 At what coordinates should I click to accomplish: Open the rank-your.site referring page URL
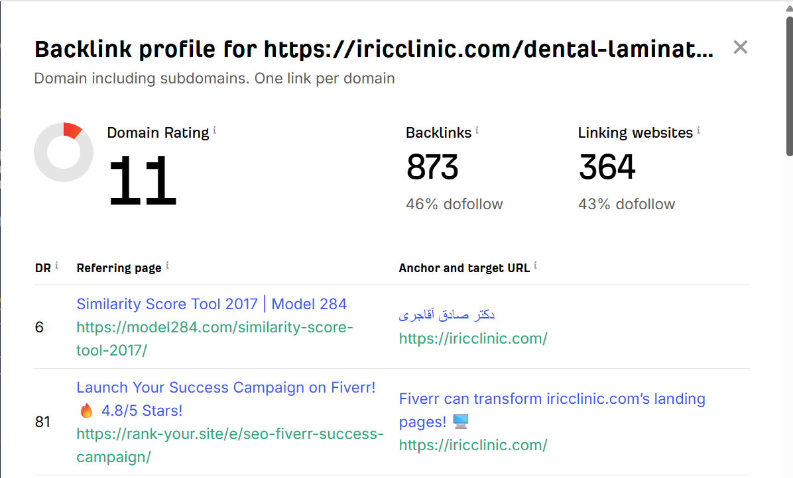pyautogui.click(x=229, y=446)
